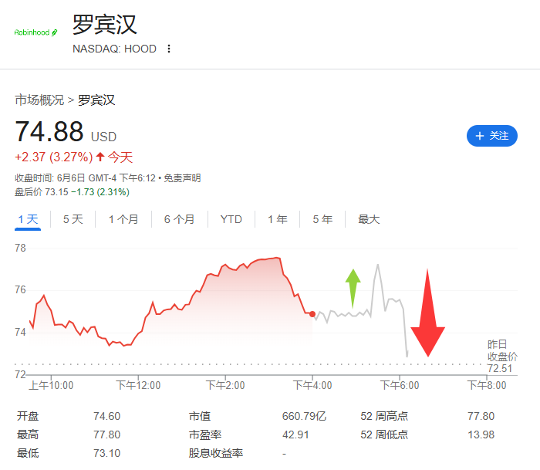The width and height of the screenshot is (540, 470).
Task: Open the 市场概况 breadcrumb link
Action: pyautogui.click(x=39, y=100)
